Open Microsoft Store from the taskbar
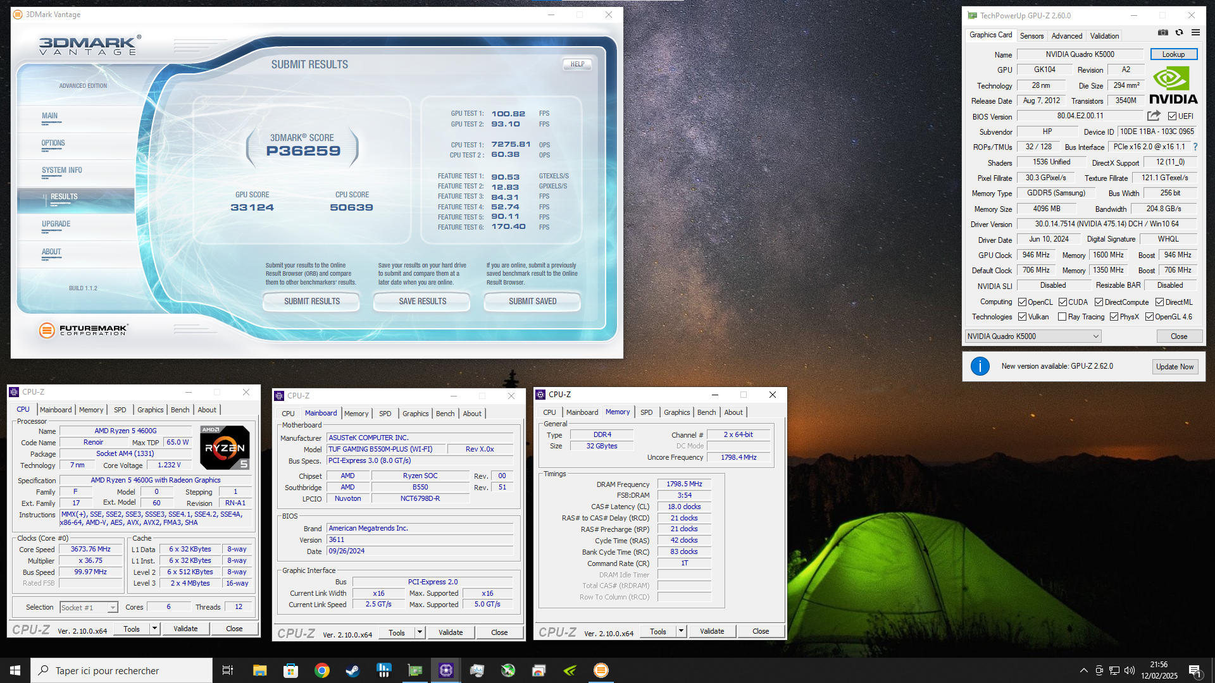 (290, 670)
